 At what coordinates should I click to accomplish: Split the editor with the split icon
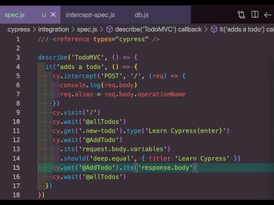[255, 14]
